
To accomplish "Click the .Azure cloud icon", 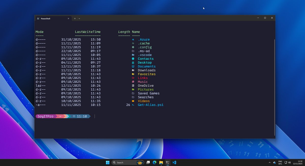I will [133, 40].
